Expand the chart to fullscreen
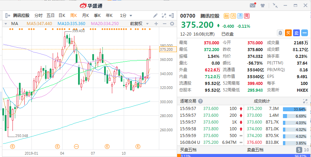The image size is (311, 157). [x=164, y=16]
